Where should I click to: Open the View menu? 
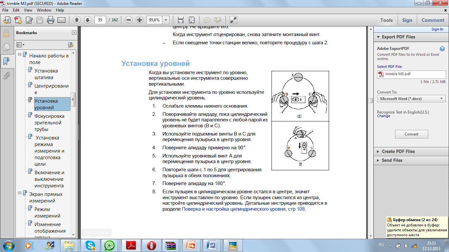[x=28, y=10]
